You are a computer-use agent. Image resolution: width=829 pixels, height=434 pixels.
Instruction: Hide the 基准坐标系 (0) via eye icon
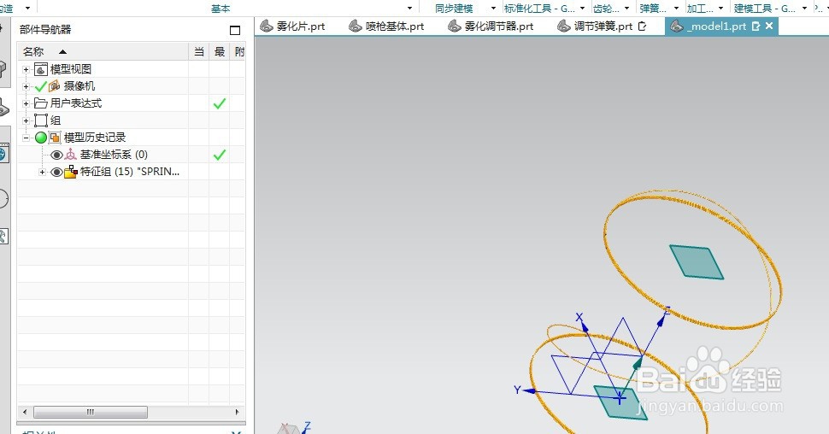[x=56, y=155]
